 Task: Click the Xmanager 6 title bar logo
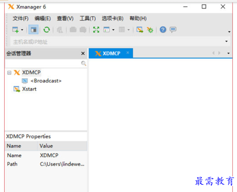coord(11,7)
